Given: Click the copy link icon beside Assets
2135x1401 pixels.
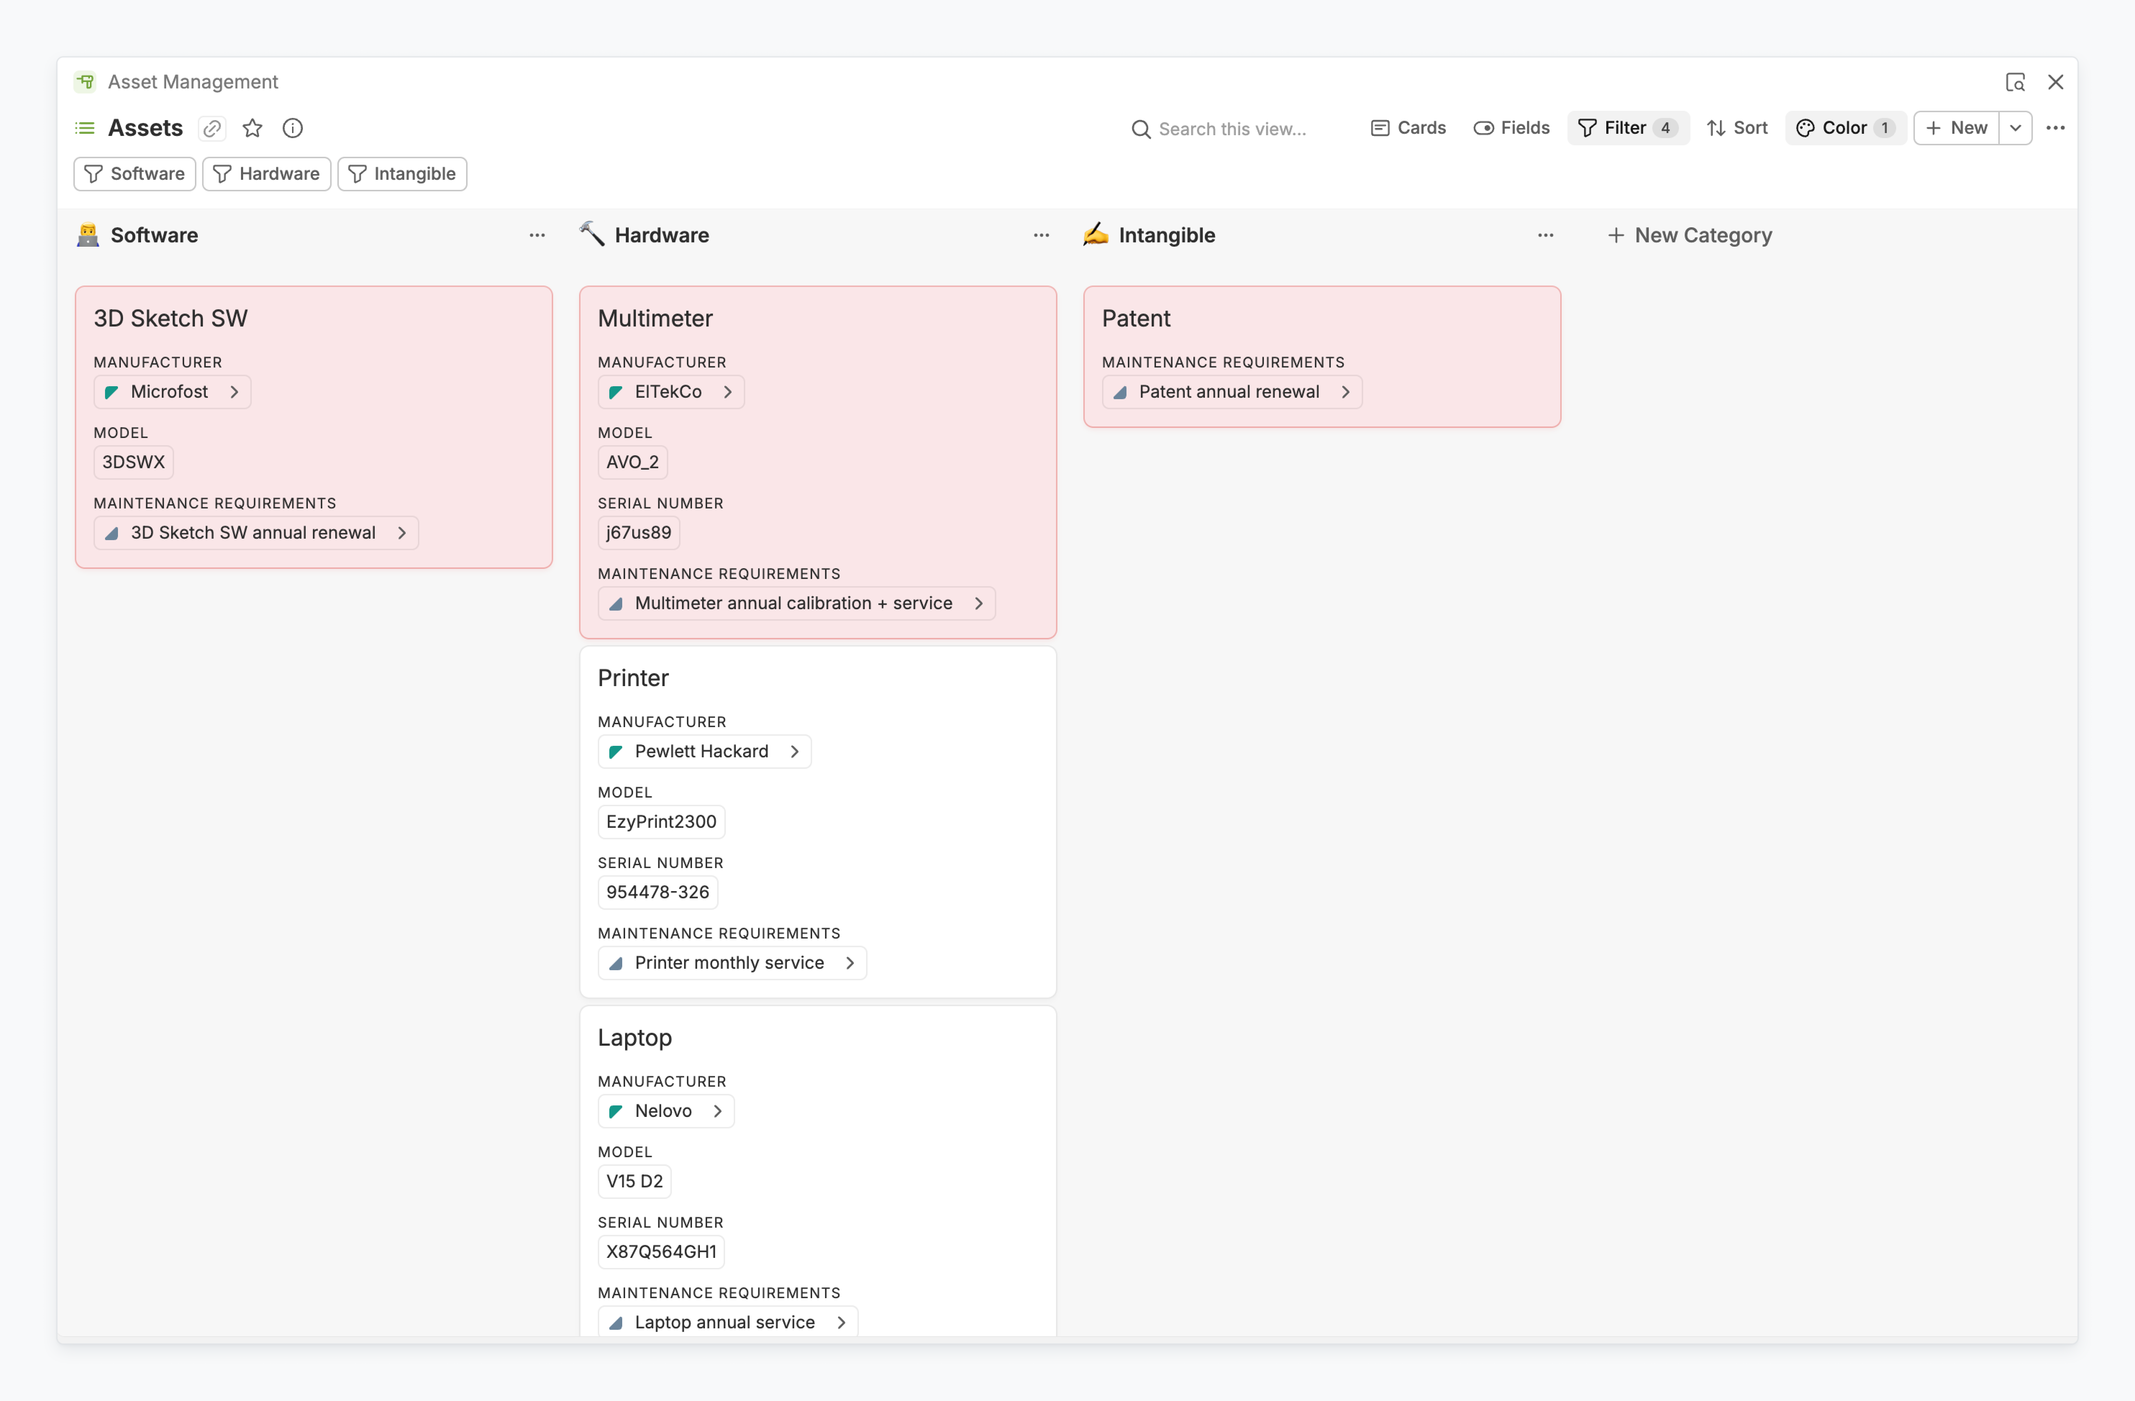Looking at the screenshot, I should point(212,128).
